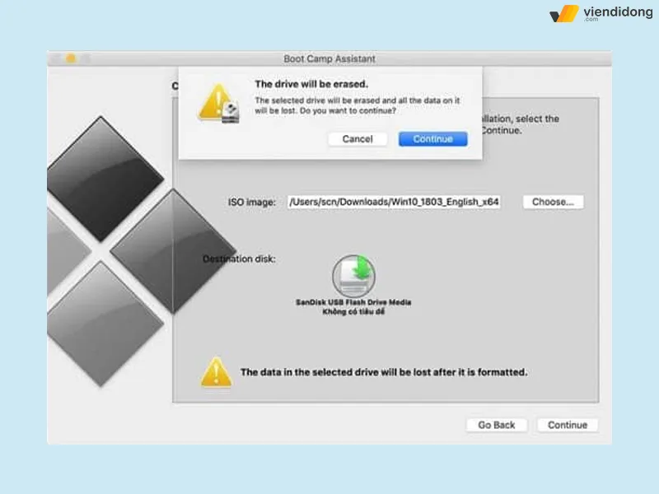Click the Go Back button
The width and height of the screenshot is (659, 494).
coord(497,425)
